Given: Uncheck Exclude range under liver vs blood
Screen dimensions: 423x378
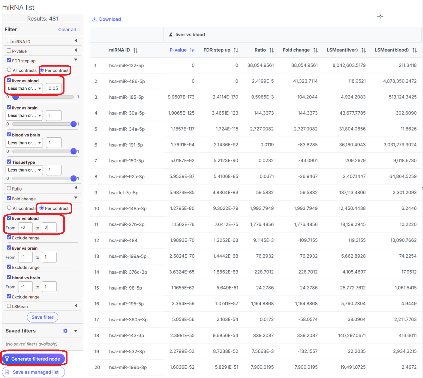Looking at the screenshot, I should click(x=9, y=238).
